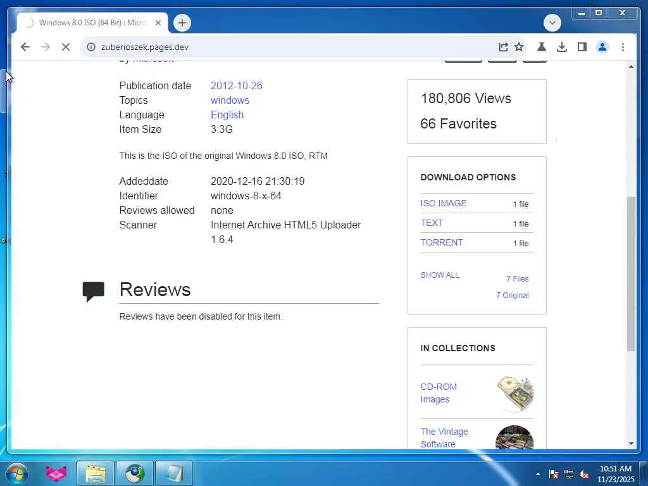
Task: Show hidden system tray icons
Action: click(538, 475)
